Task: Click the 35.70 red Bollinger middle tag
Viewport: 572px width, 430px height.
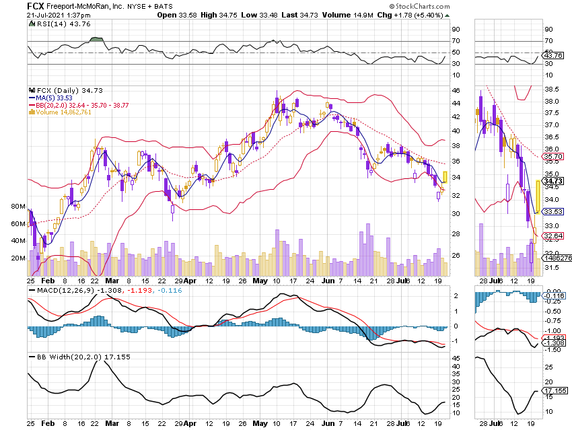Action: click(x=553, y=157)
